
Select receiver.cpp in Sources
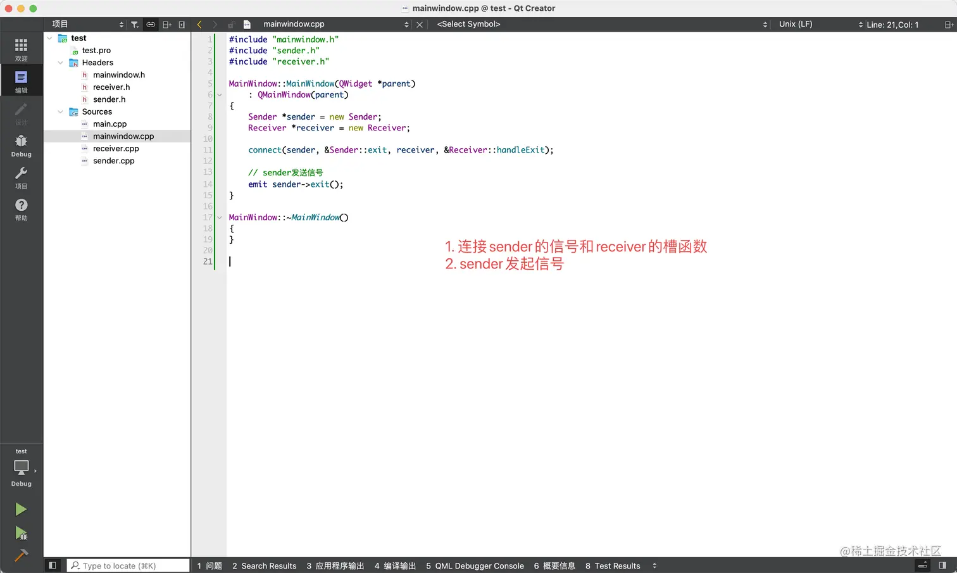(x=116, y=149)
